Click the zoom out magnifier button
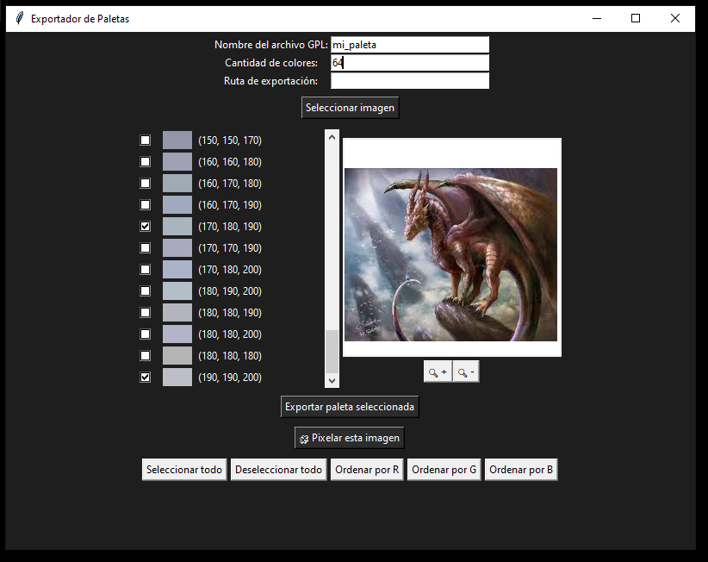The height and width of the screenshot is (562, 708). pos(466,372)
